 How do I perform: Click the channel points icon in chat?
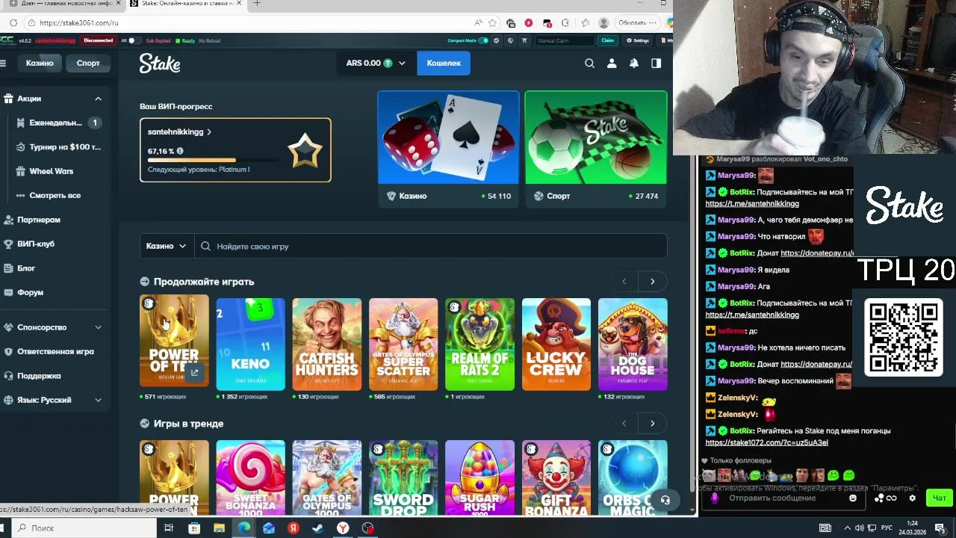885,498
